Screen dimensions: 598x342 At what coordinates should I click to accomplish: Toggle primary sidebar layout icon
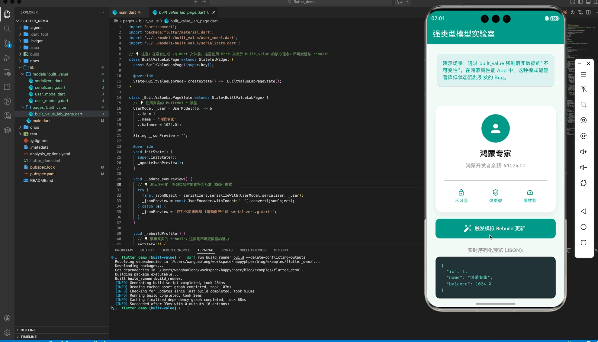tap(580, 2)
